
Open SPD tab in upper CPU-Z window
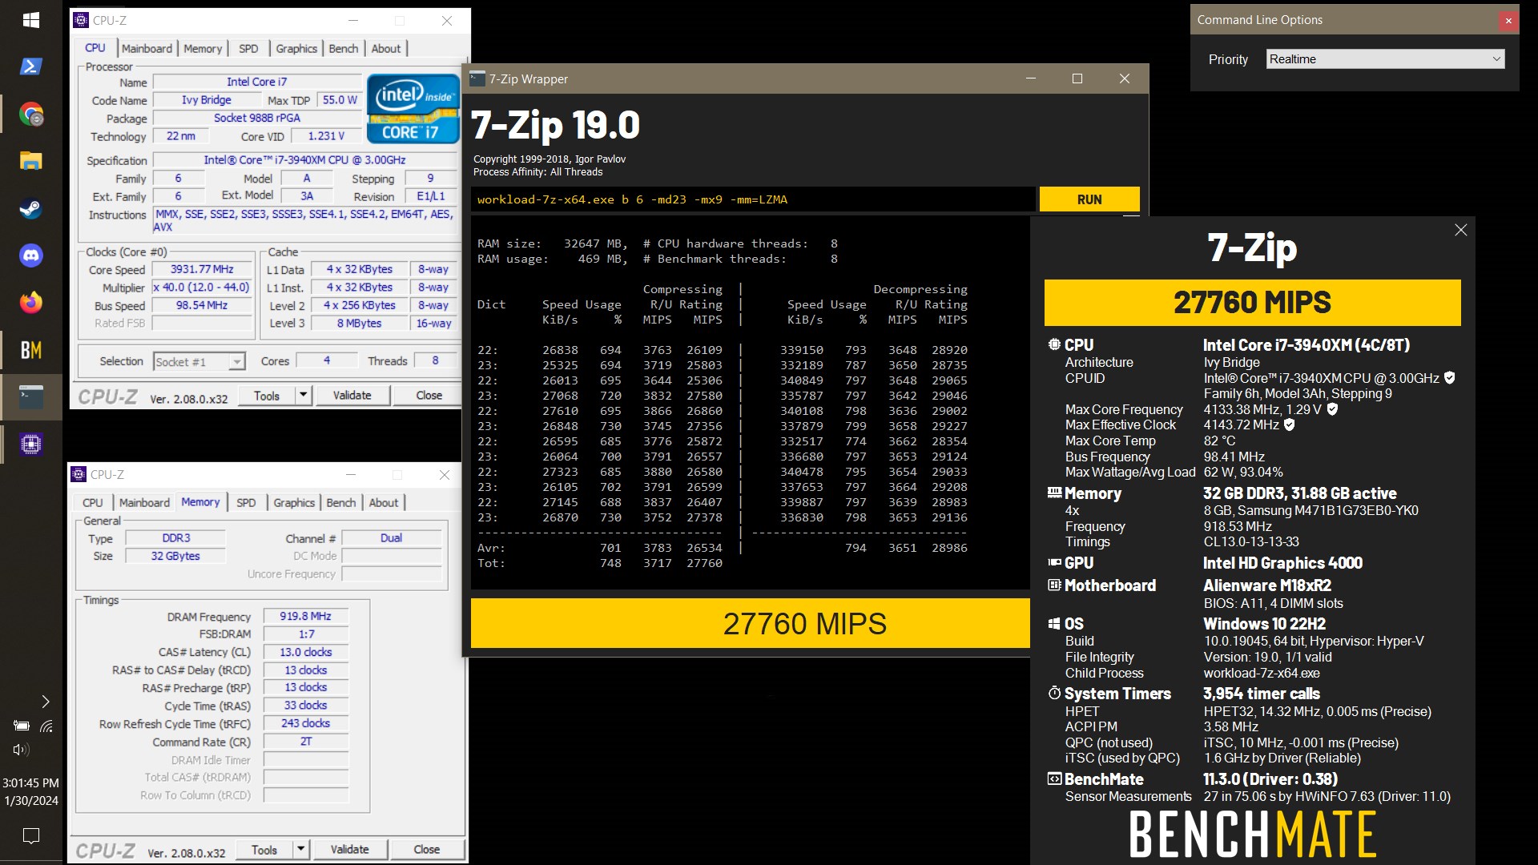[x=248, y=48]
